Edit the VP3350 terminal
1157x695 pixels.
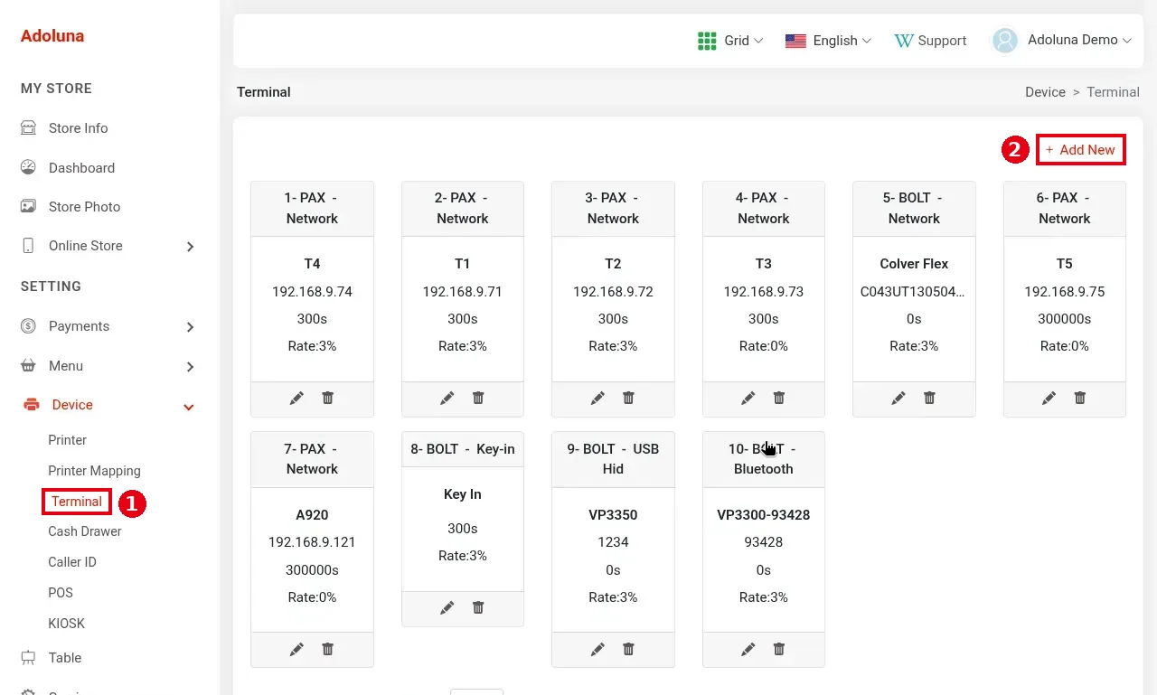coord(597,649)
